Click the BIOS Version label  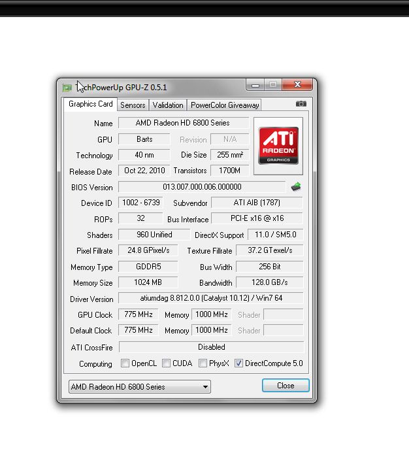click(x=92, y=188)
